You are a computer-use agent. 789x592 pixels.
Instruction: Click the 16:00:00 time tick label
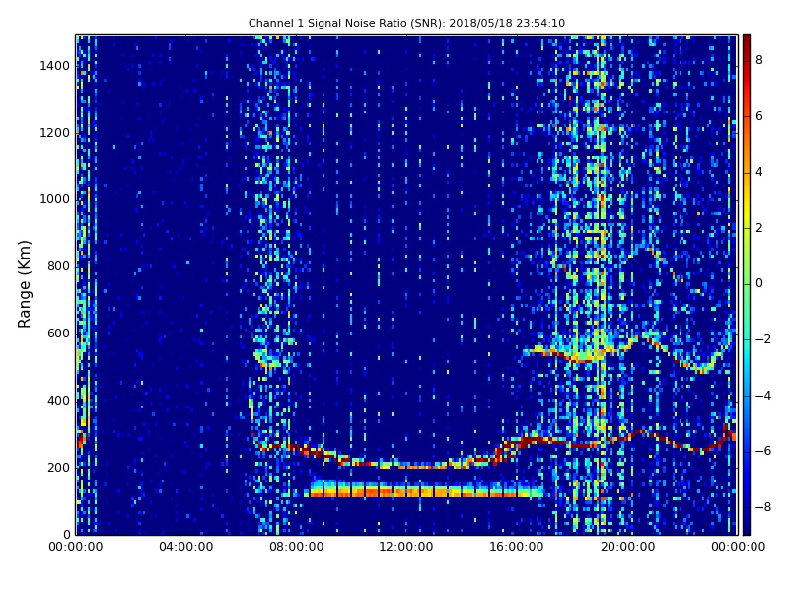point(517,547)
